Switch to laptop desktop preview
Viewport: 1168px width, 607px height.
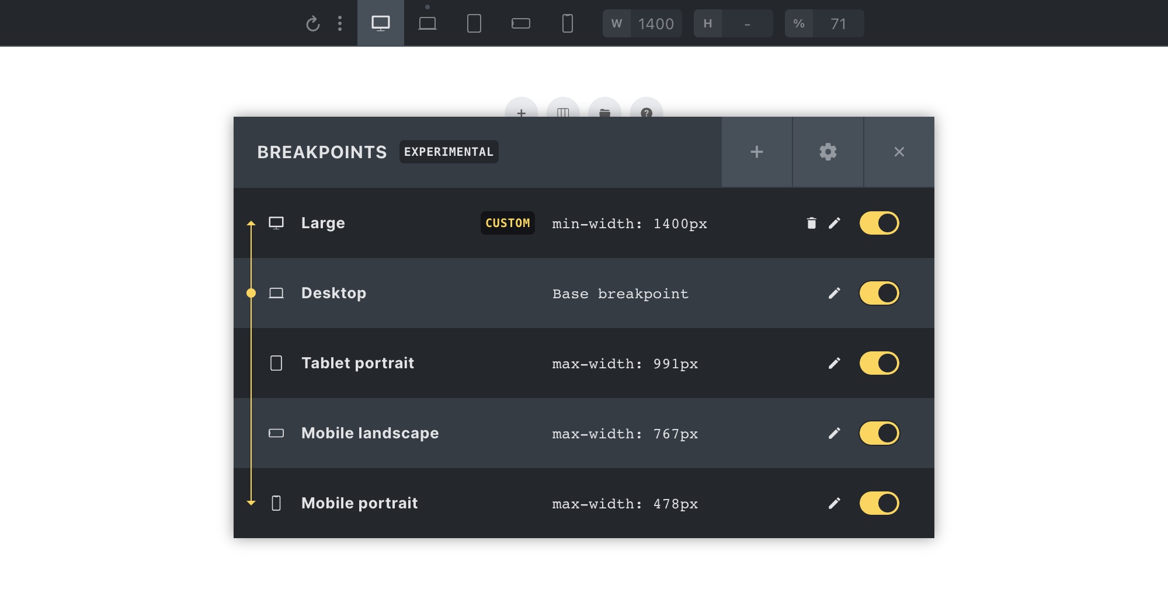pos(427,23)
